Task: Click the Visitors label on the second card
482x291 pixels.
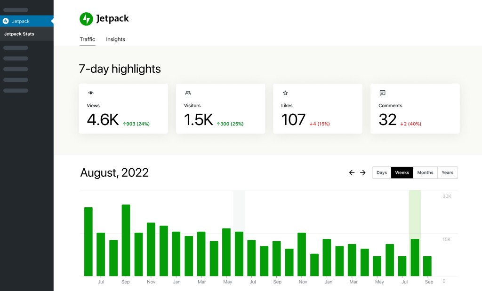Action: [x=192, y=106]
